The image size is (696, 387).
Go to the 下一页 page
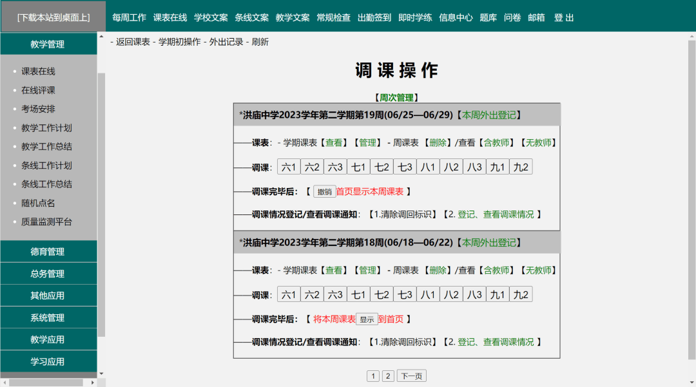pyautogui.click(x=411, y=376)
